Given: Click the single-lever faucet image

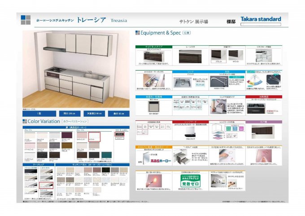Looking at the screenshot, I should coord(219,81).
